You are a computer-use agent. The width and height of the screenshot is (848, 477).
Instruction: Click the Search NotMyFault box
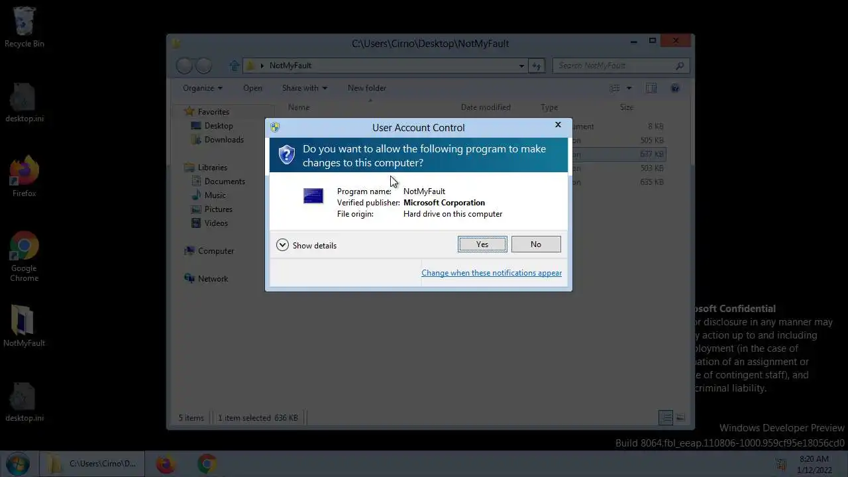coord(621,66)
